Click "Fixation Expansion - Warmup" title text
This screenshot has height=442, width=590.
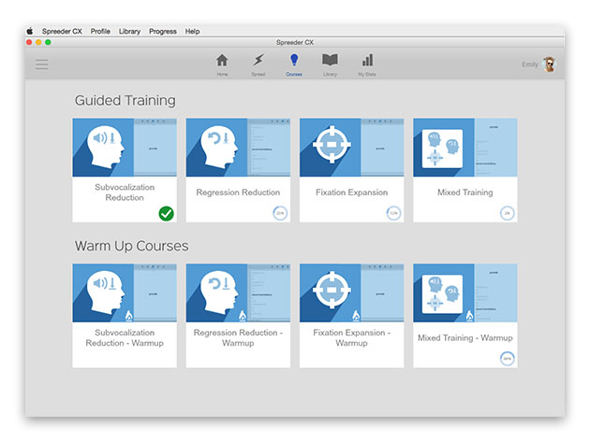pos(352,337)
